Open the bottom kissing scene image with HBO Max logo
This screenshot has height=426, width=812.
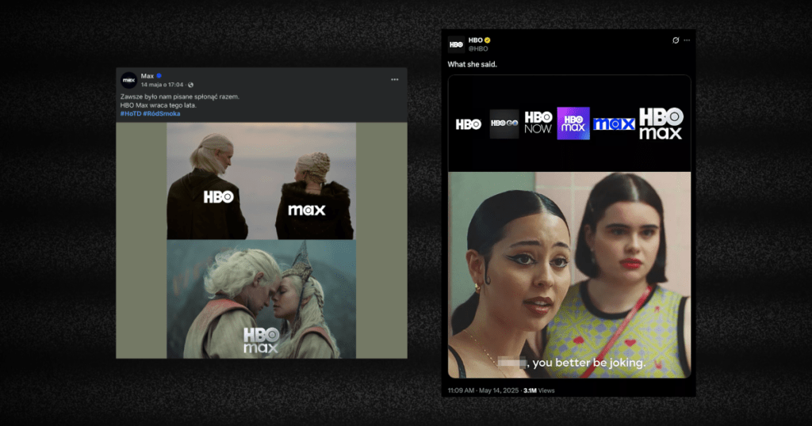[261, 299]
